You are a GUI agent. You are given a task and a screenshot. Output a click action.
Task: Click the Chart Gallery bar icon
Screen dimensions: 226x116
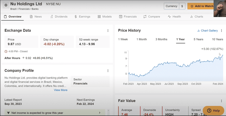tap(198, 31)
